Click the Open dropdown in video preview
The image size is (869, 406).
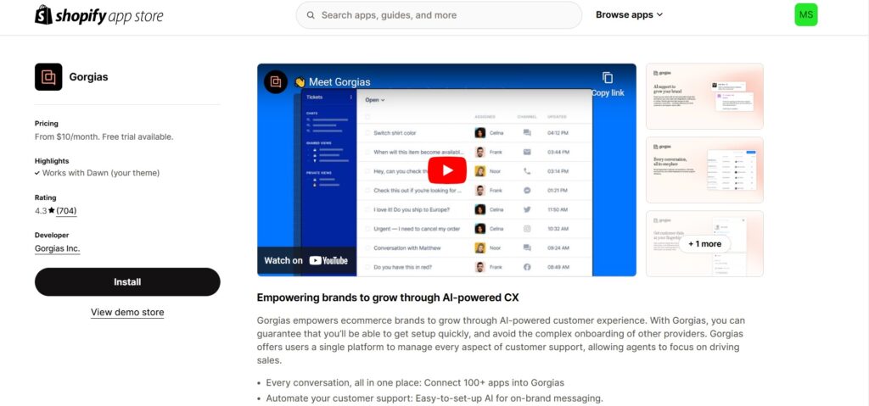click(374, 100)
